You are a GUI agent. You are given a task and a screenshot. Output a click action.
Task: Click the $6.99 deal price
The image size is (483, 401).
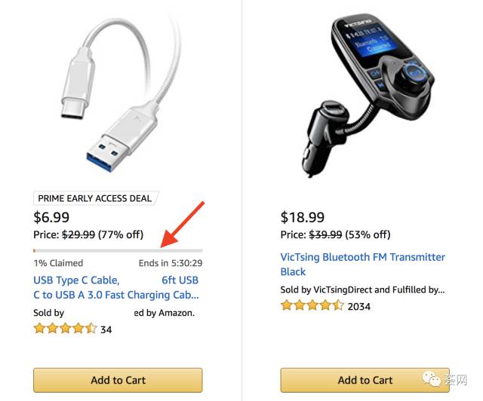point(51,218)
